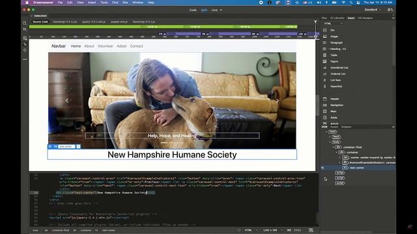Expand the head node in DOM tree
The image size is (417, 234).
tap(330, 136)
